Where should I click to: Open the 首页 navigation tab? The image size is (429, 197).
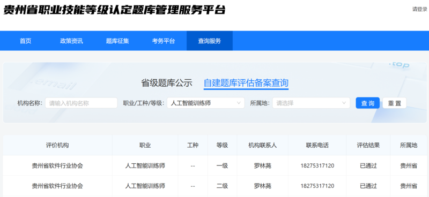[x=25, y=41]
